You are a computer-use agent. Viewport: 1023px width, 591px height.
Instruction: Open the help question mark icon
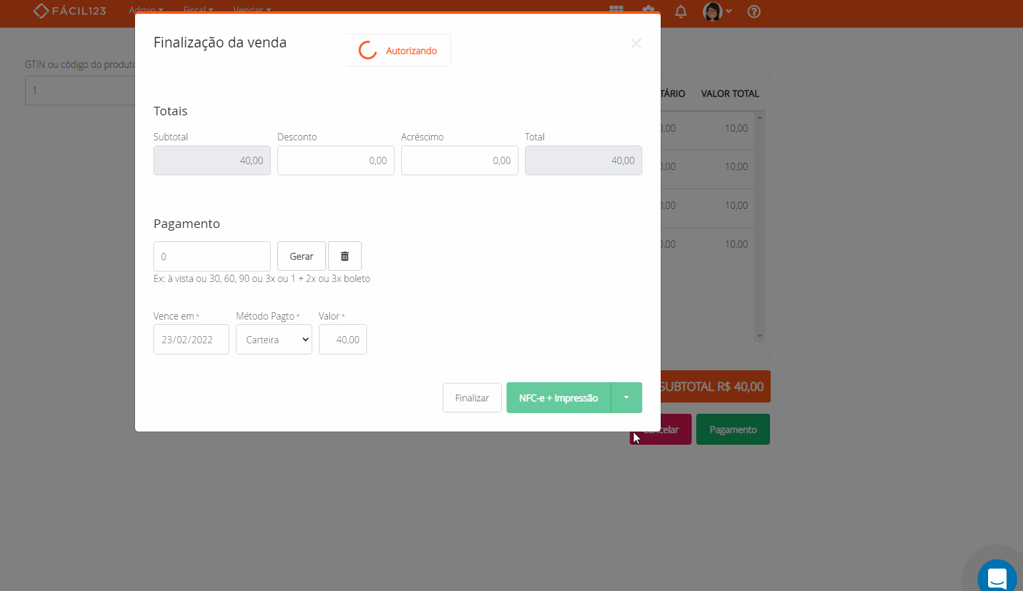(754, 11)
